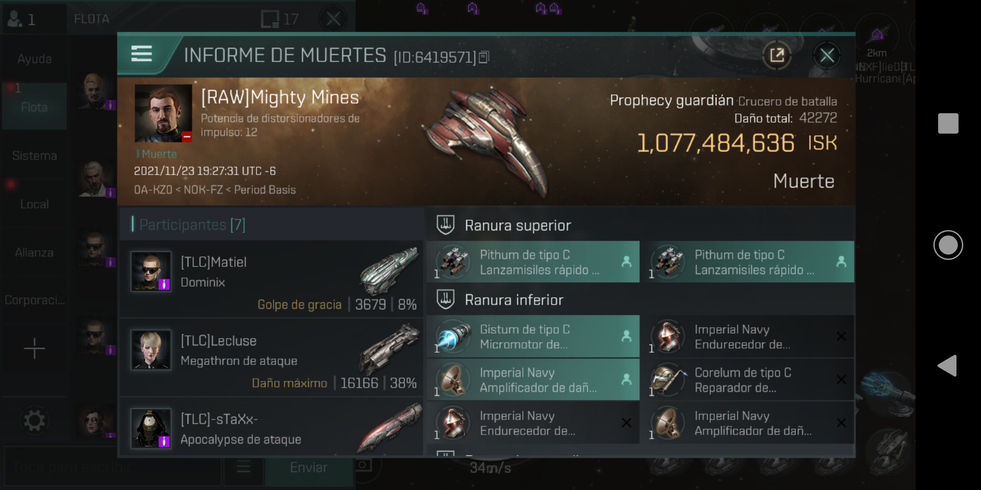Copy the kill report ID icon
Image resolution: width=981 pixels, height=490 pixels.
click(484, 58)
